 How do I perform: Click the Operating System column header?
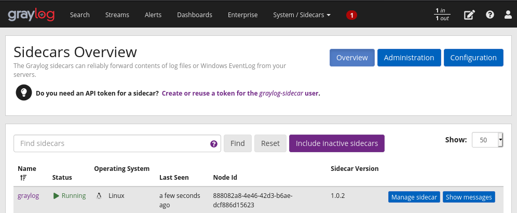(121, 169)
